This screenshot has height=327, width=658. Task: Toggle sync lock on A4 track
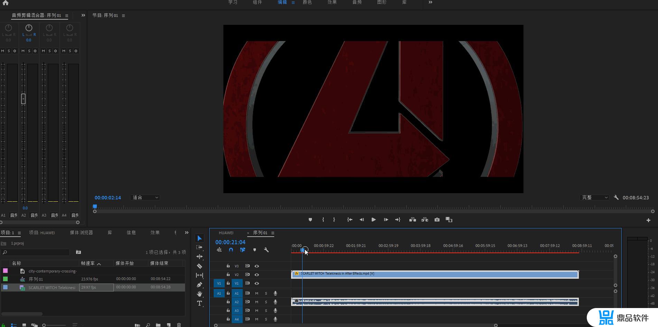[247, 319]
